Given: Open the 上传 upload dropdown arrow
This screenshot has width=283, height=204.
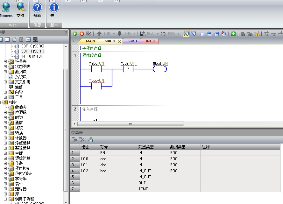Looking at the screenshot, I should (114, 34).
